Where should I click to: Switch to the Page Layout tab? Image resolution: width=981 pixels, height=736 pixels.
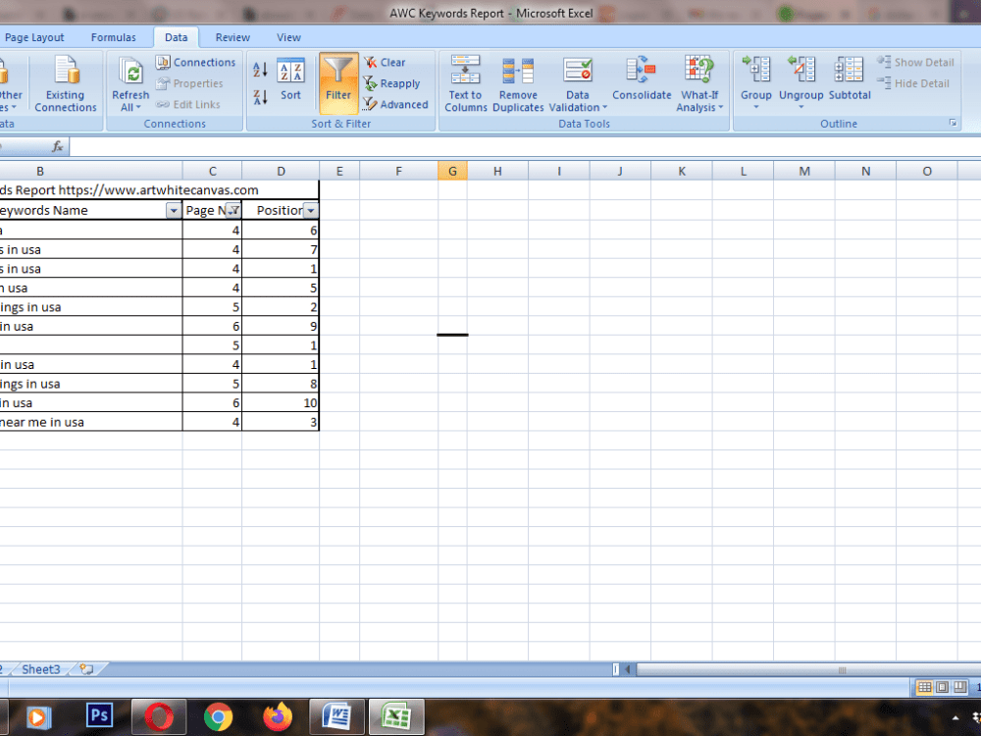(33, 37)
